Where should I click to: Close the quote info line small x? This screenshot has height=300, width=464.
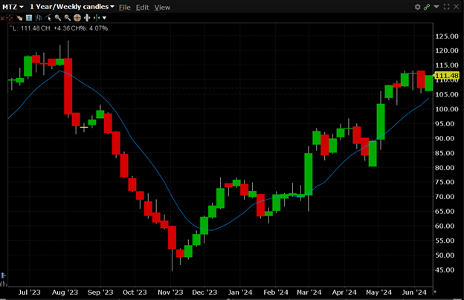pyautogui.click(x=10, y=26)
